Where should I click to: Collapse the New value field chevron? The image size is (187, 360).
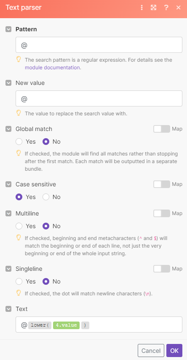coord(8,83)
